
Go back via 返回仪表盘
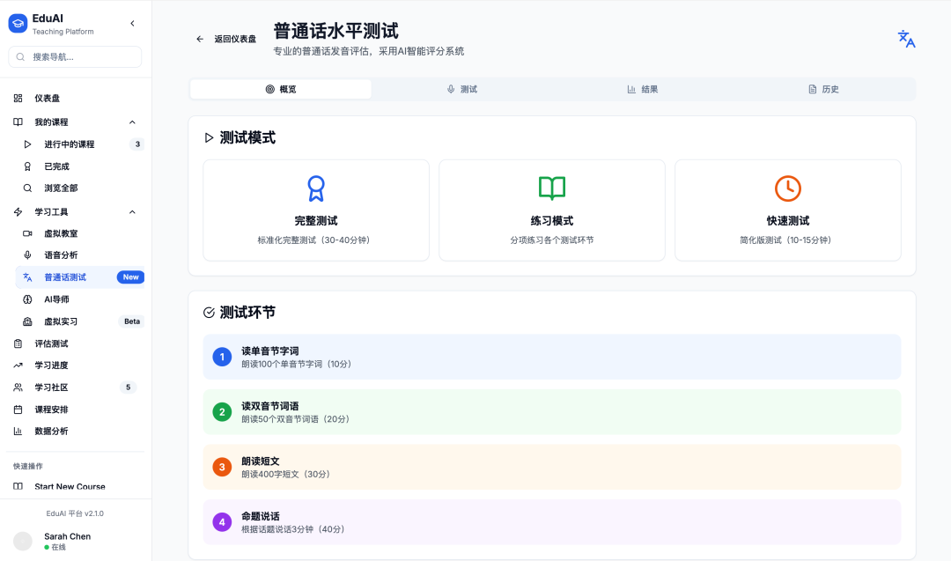click(226, 39)
